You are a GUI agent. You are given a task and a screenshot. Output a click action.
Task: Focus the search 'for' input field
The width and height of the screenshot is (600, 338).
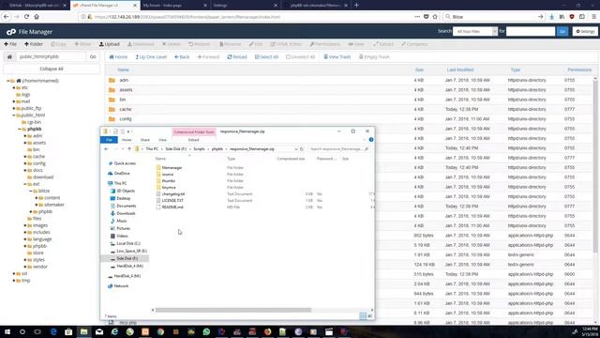pos(531,31)
